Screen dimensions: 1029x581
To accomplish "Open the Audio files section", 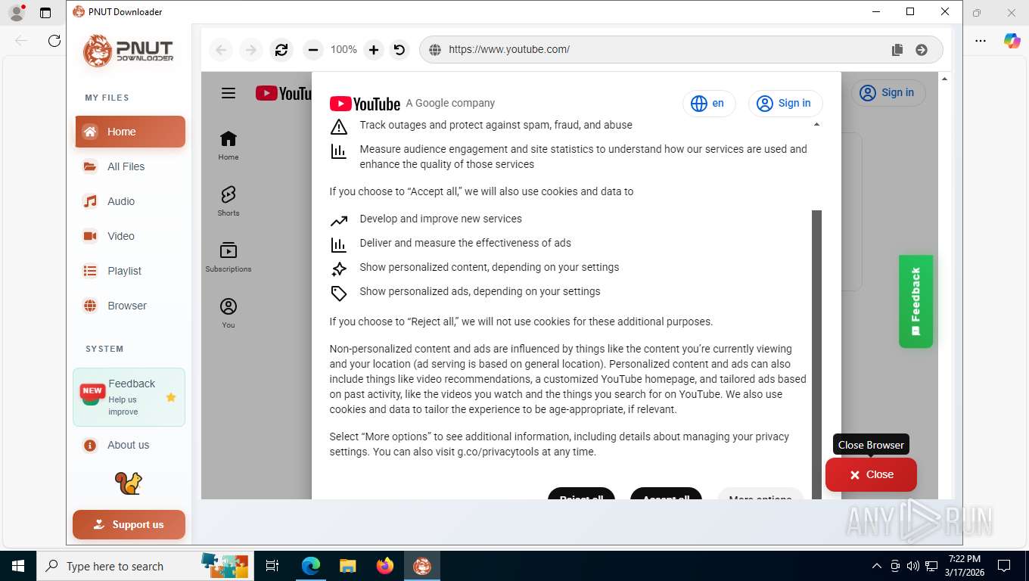I will tap(130, 201).
